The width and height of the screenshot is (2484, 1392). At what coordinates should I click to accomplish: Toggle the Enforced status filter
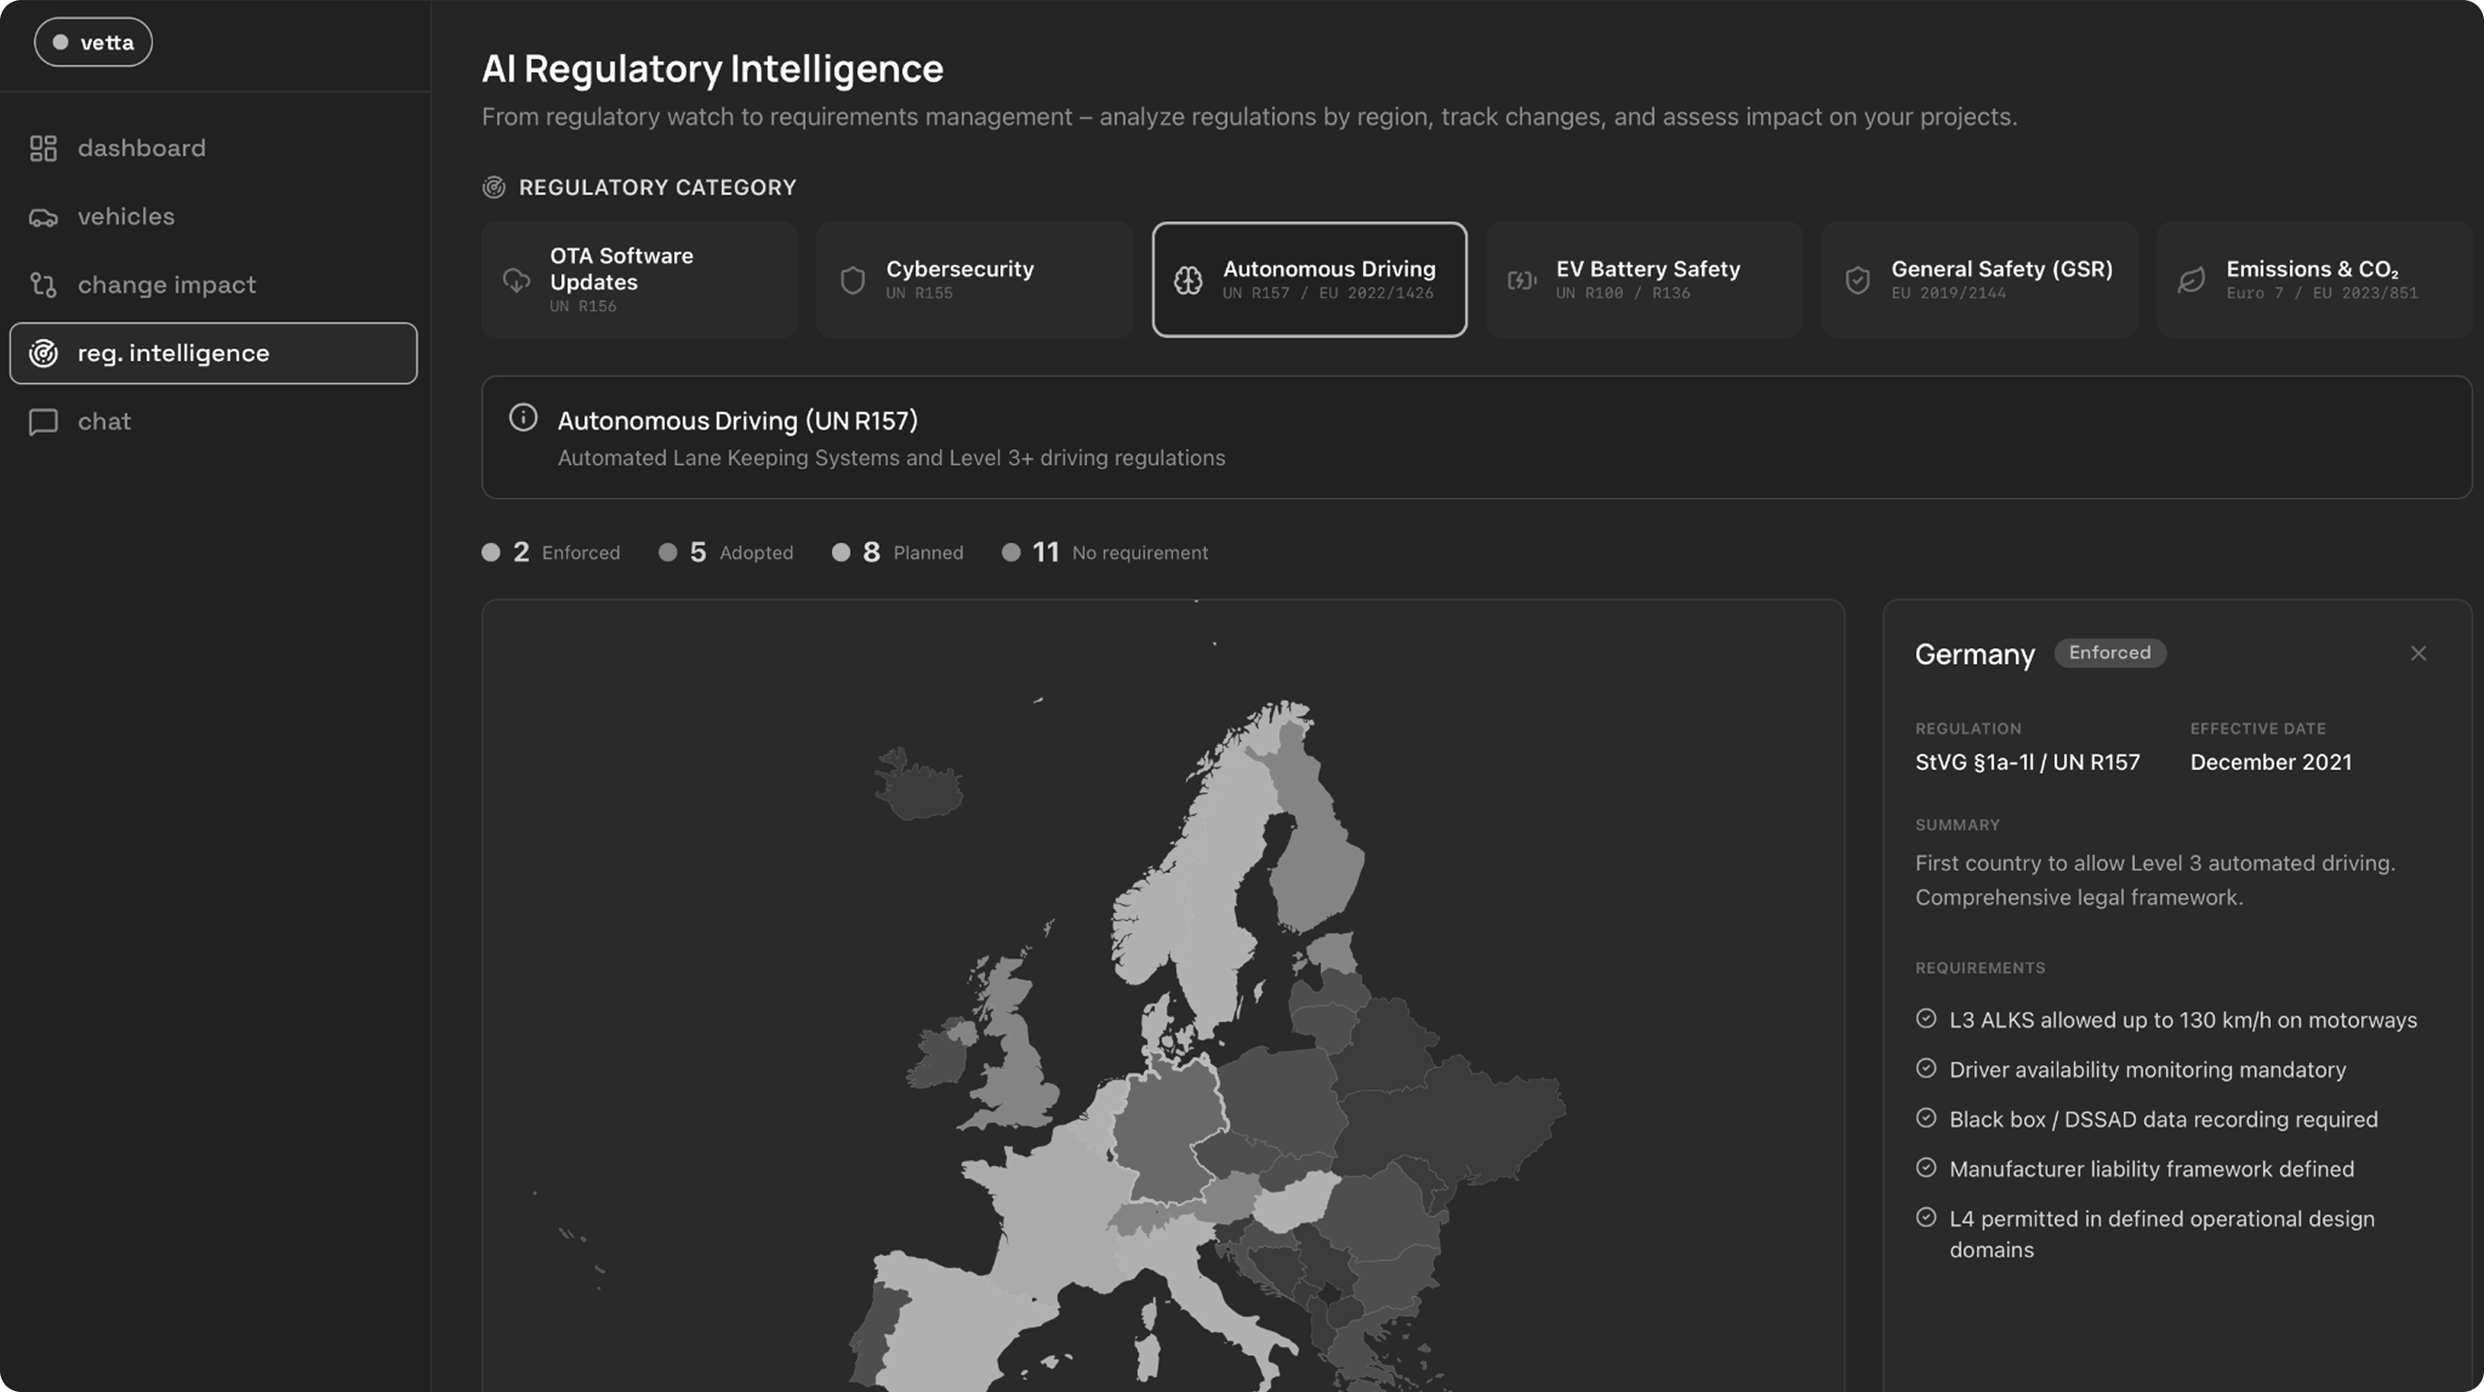(551, 552)
